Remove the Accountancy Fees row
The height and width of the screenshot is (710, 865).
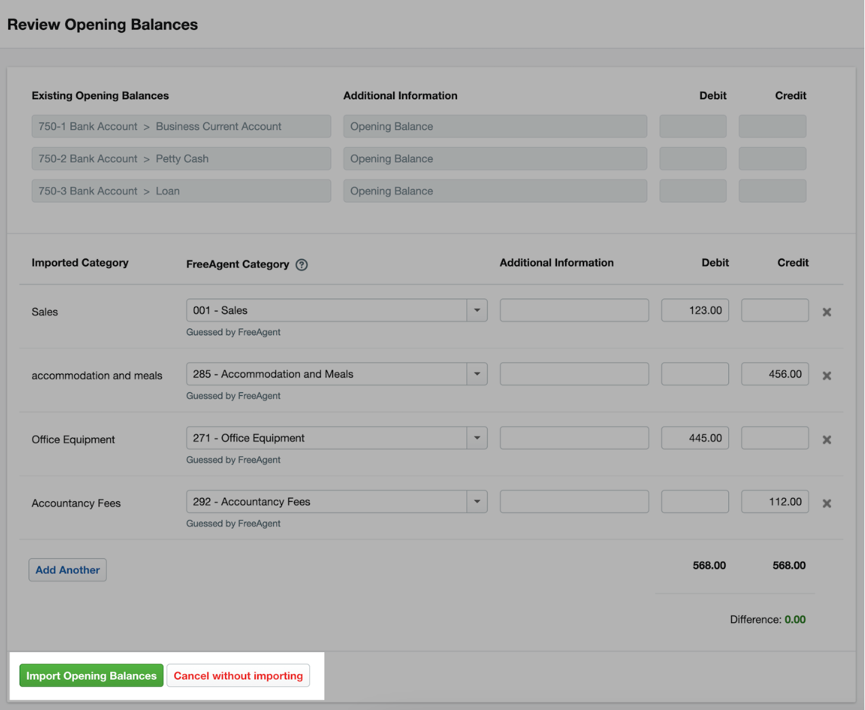tap(827, 503)
